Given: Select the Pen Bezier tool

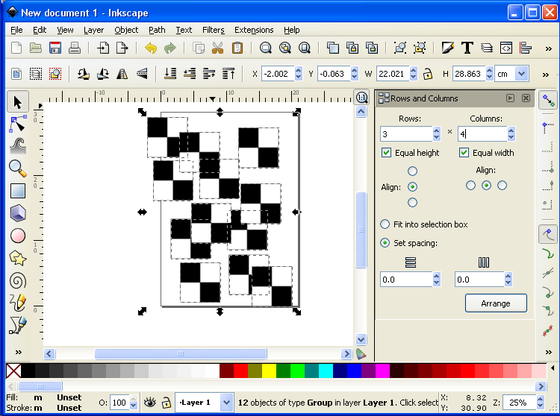Looking at the screenshot, I should pos(17,325).
